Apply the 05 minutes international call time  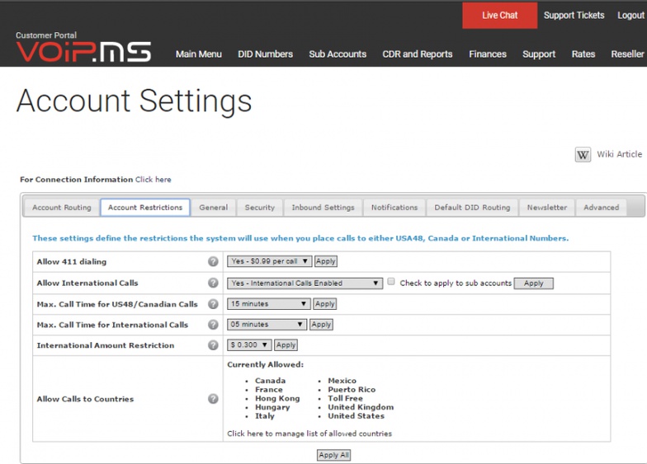pyautogui.click(x=321, y=325)
